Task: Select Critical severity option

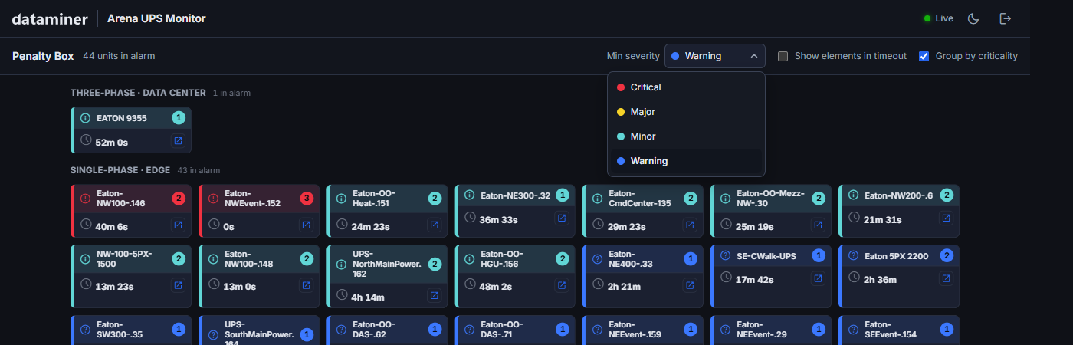Action: 686,87
